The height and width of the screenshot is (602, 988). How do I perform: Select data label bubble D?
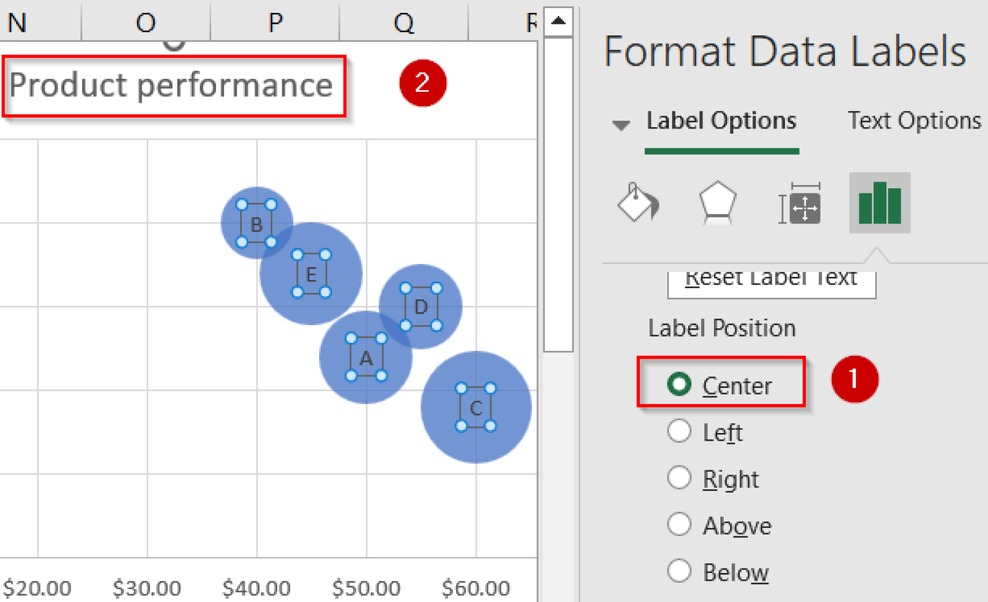tap(421, 307)
